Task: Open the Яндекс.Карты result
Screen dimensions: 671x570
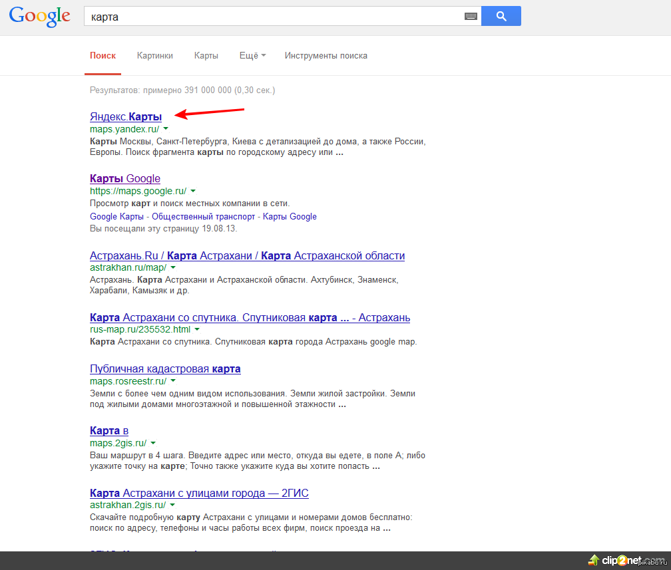Action: pos(126,116)
